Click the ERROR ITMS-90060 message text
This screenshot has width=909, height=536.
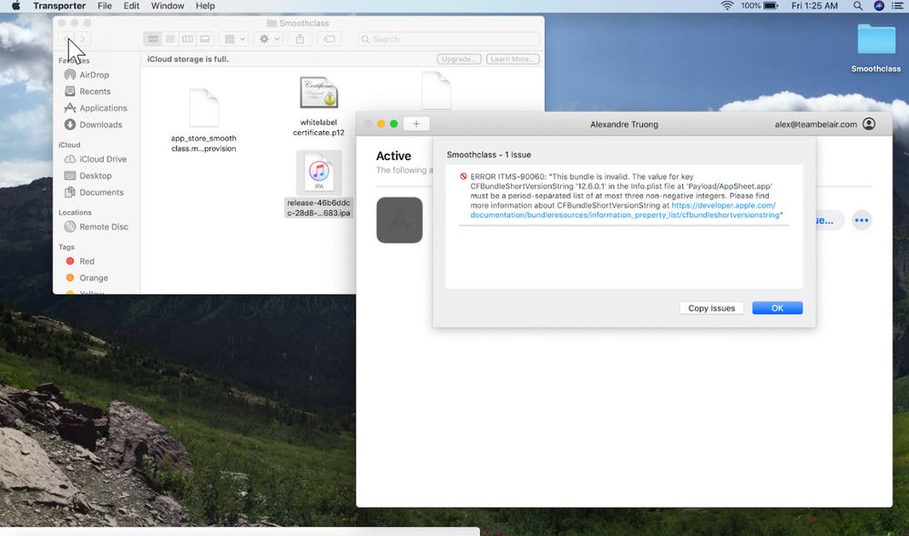coord(626,196)
